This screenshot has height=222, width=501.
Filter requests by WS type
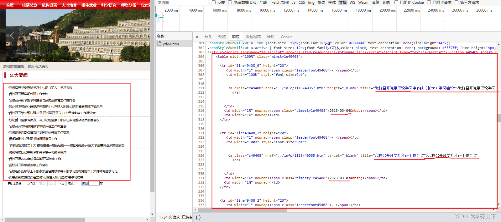352,2
